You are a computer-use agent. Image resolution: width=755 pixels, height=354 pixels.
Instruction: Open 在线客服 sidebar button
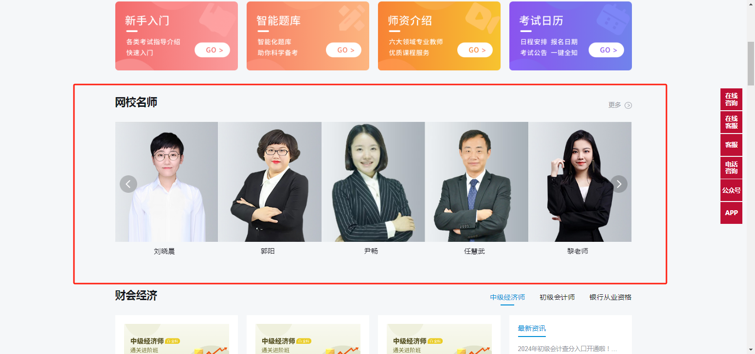731,122
